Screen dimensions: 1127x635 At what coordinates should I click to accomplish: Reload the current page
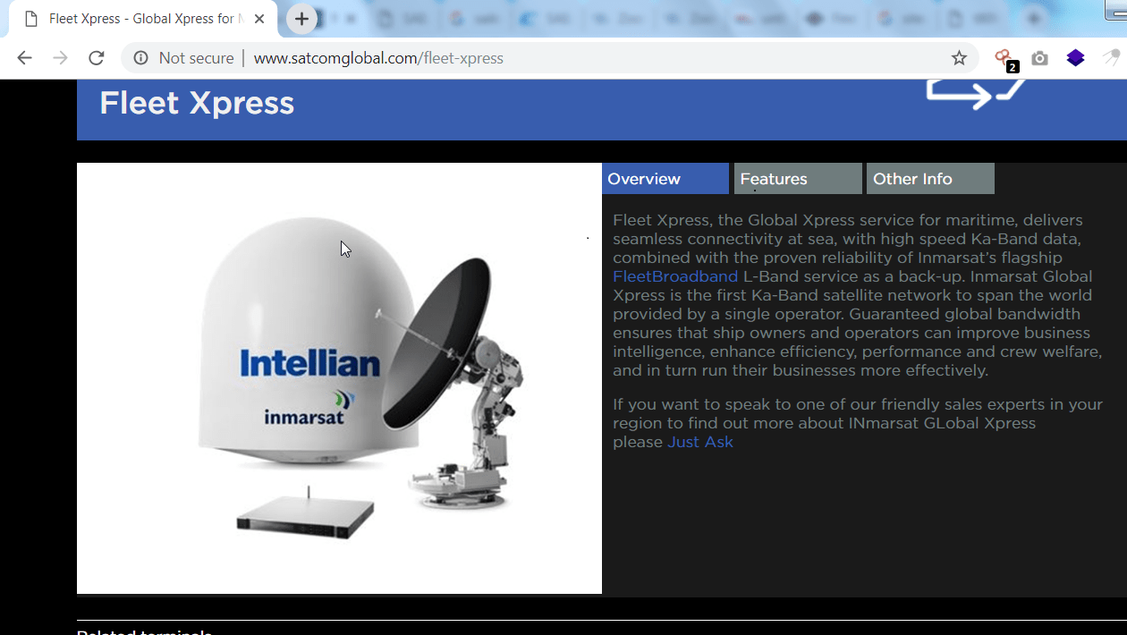click(x=96, y=58)
